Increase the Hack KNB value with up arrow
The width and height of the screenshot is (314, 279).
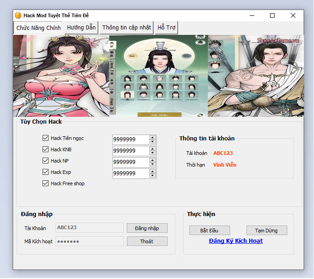153,149
